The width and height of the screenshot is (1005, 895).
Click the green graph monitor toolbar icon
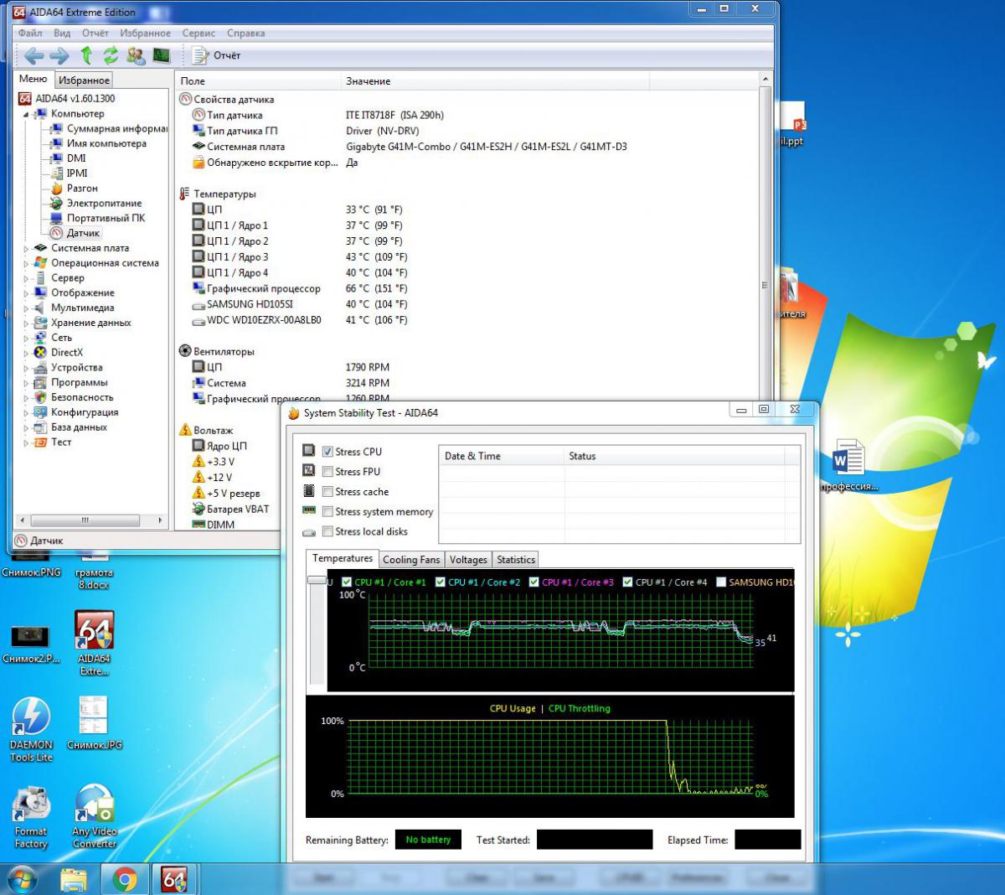[162, 56]
